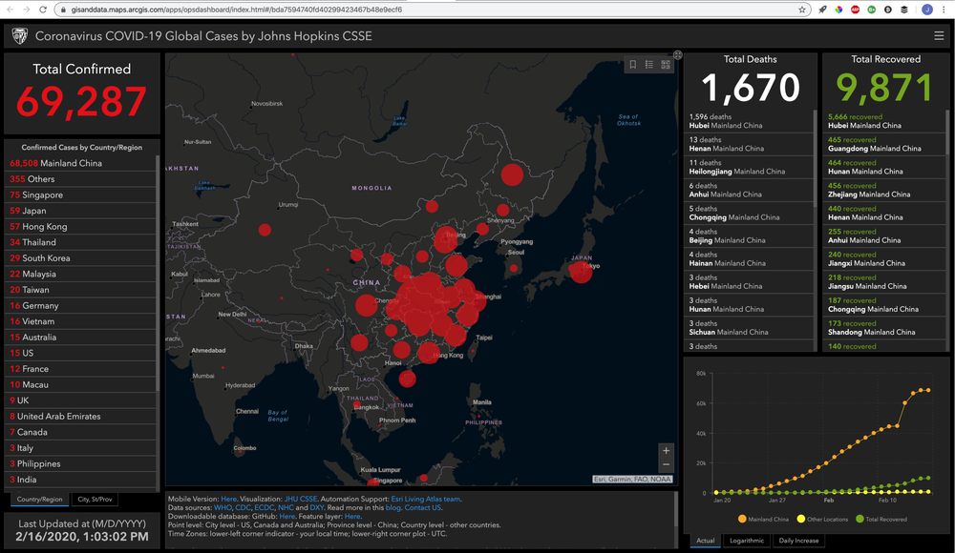
Task: Select Guangdong row in recovered list
Action: point(884,144)
